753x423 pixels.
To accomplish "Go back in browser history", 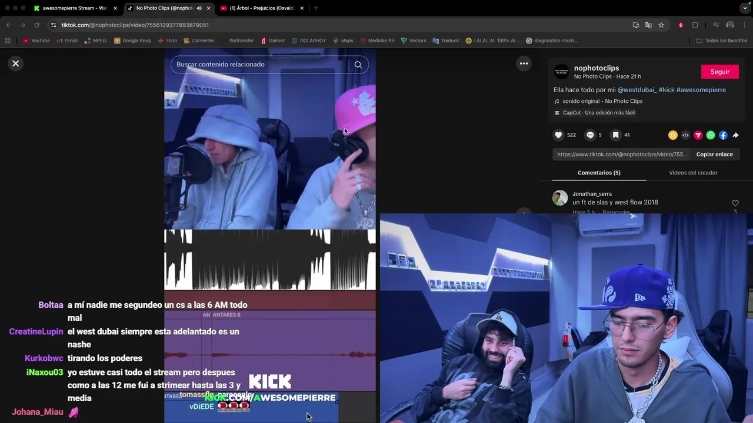I will click(8, 25).
